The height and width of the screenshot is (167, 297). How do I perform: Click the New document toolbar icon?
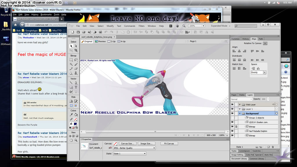73,32
